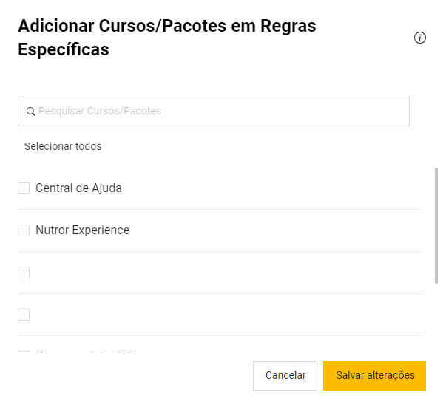Tick the Nutror Experience checkbox
The image size is (443, 401).
click(x=24, y=230)
